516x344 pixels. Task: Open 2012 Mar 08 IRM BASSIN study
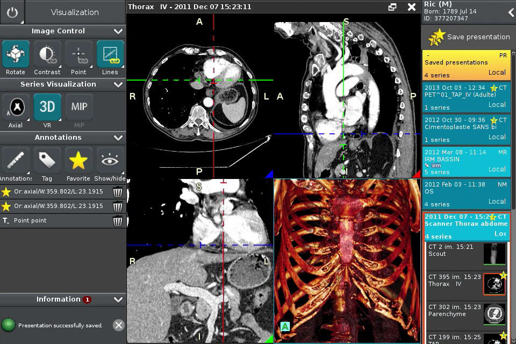tap(467, 162)
